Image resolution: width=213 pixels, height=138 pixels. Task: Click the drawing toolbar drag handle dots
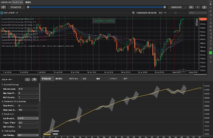point(211,1)
